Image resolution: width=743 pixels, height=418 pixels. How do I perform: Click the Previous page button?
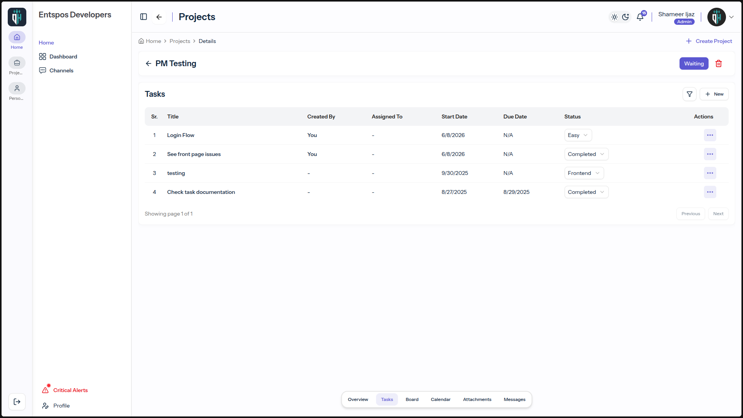tap(691, 214)
